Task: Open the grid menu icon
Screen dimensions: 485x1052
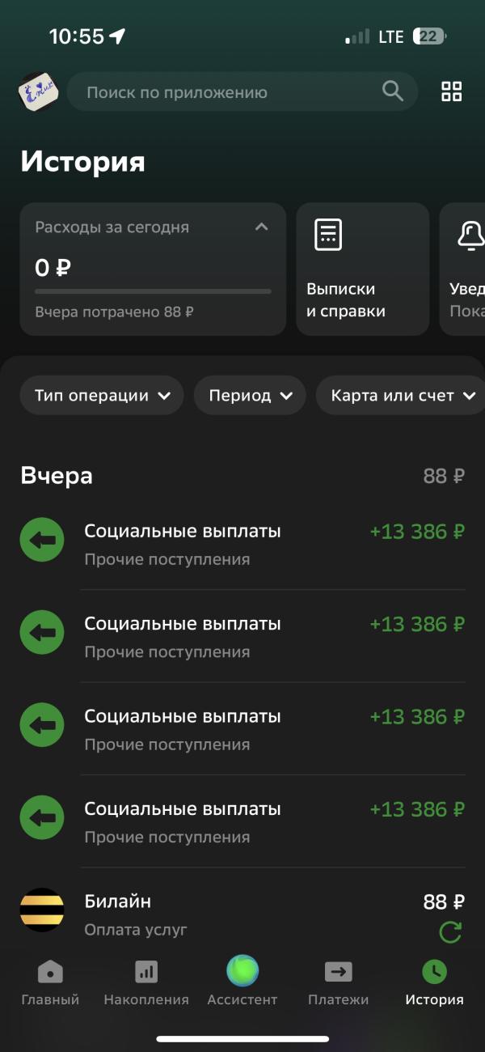Action: pyautogui.click(x=451, y=91)
